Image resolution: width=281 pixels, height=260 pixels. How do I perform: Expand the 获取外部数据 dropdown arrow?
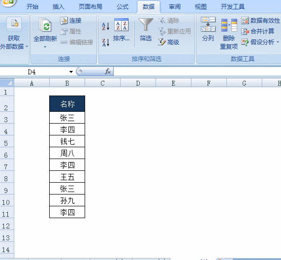[27, 47]
